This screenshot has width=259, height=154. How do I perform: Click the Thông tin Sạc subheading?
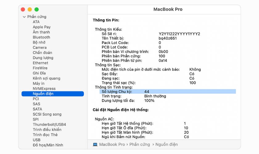tap(108, 65)
